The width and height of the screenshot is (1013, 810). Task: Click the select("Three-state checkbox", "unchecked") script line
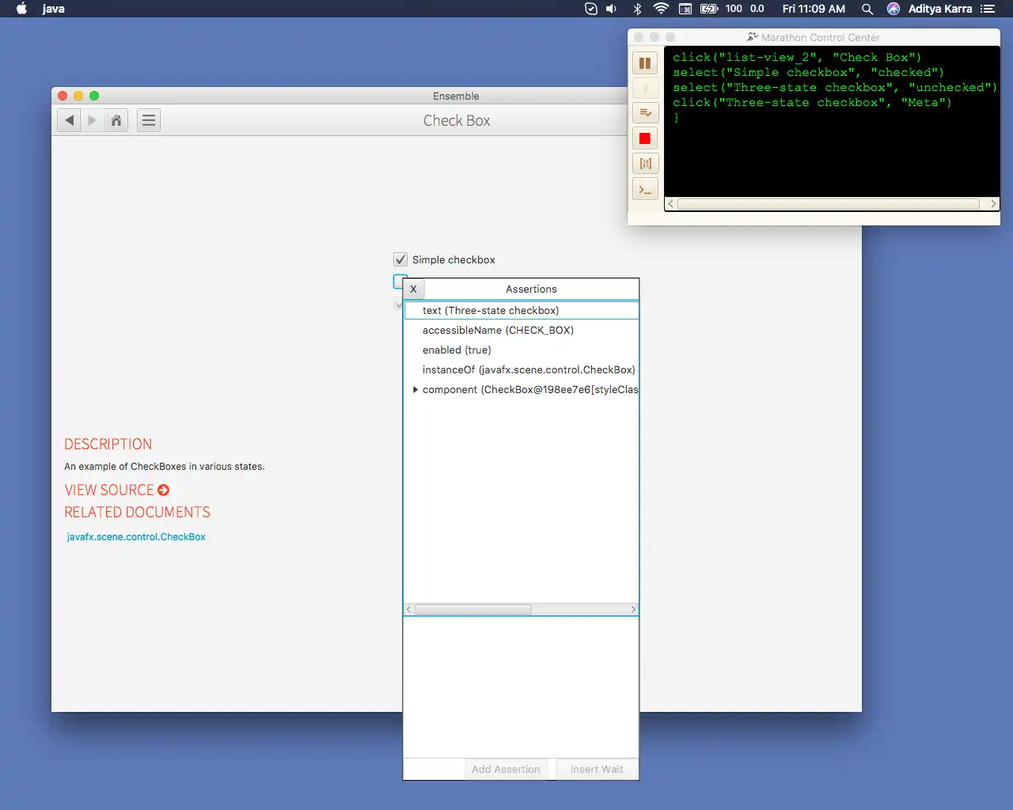835,87
